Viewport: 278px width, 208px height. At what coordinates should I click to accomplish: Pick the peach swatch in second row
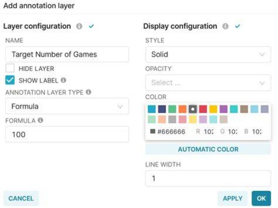pyautogui.click(x=162, y=119)
